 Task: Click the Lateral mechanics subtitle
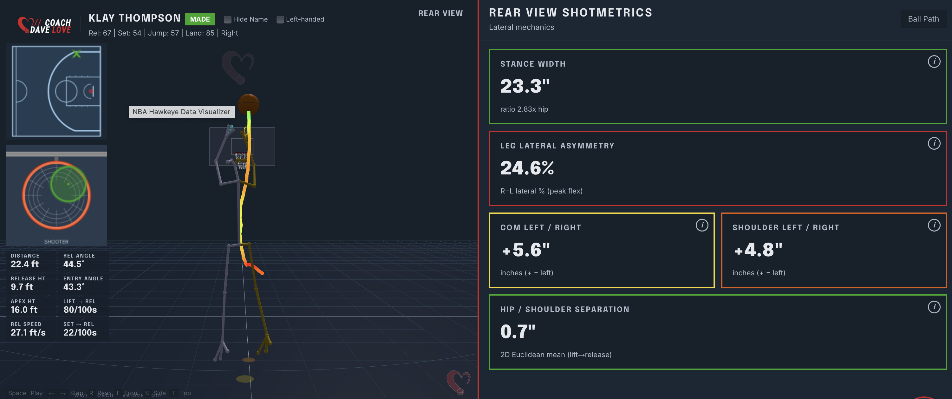click(521, 27)
